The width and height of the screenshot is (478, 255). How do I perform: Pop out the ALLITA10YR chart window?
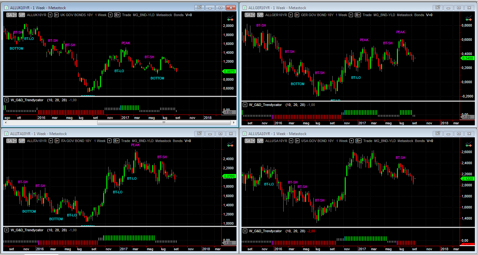pos(199,134)
